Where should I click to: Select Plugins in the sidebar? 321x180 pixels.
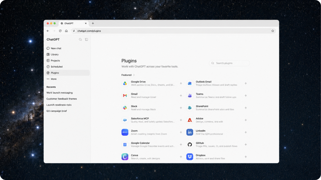pyautogui.click(x=67, y=73)
